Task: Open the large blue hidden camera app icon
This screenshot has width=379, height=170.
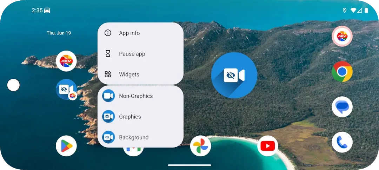Action: coord(234,75)
